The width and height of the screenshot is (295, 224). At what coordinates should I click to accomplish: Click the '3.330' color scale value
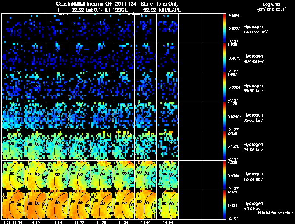coord(232,163)
